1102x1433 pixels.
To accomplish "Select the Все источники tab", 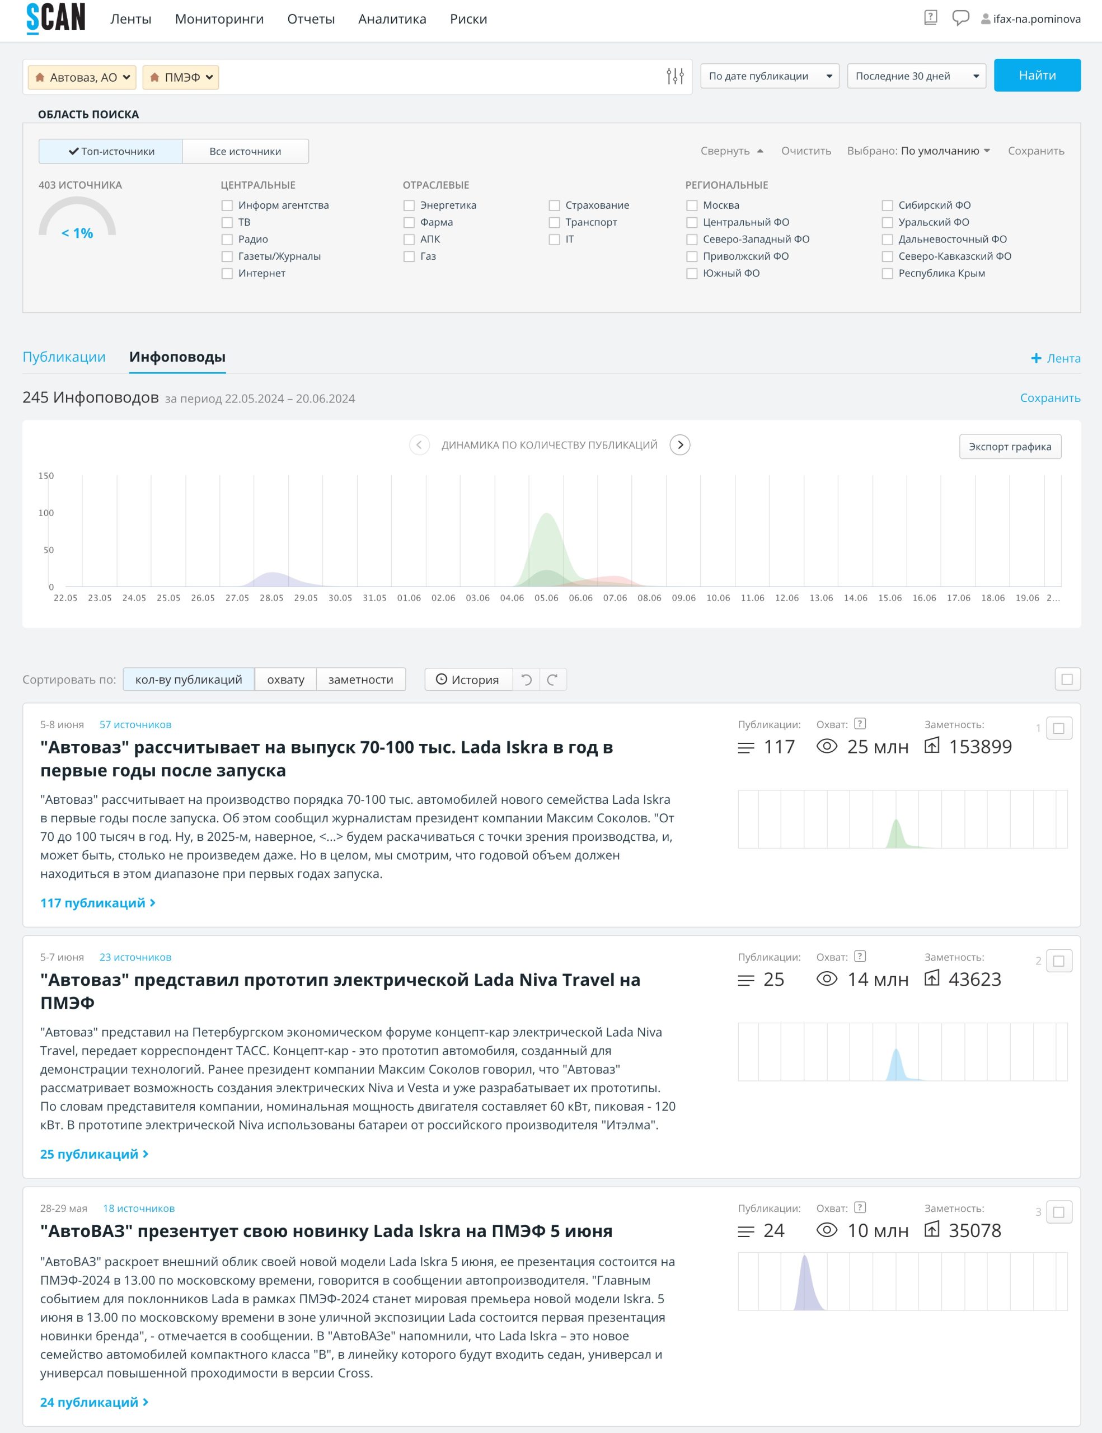I will (245, 152).
